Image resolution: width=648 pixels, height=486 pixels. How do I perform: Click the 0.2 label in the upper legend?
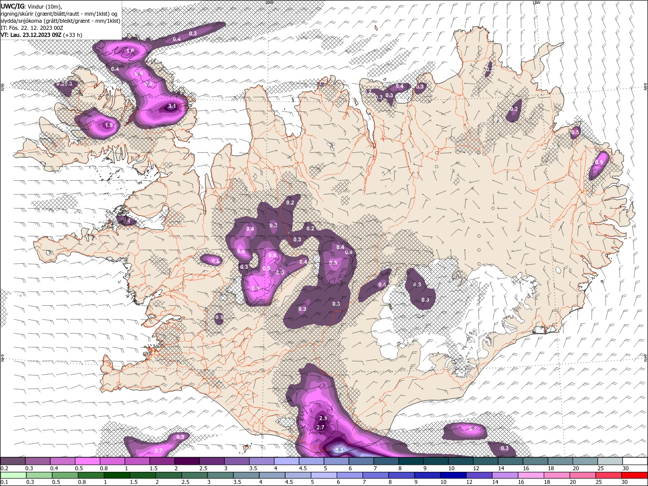(4, 468)
